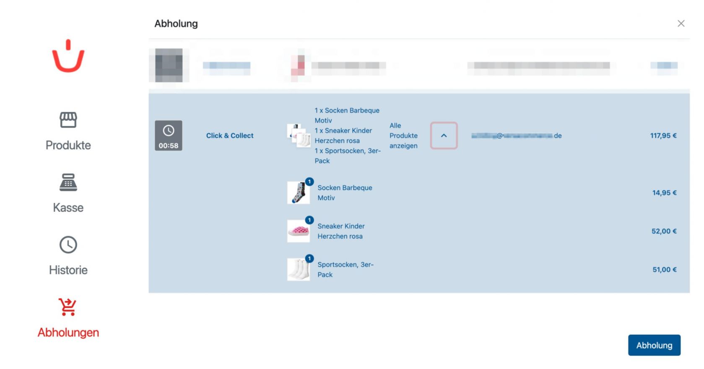Select the Kasse menu label
Screen dimensions: 704x369
click(68, 208)
